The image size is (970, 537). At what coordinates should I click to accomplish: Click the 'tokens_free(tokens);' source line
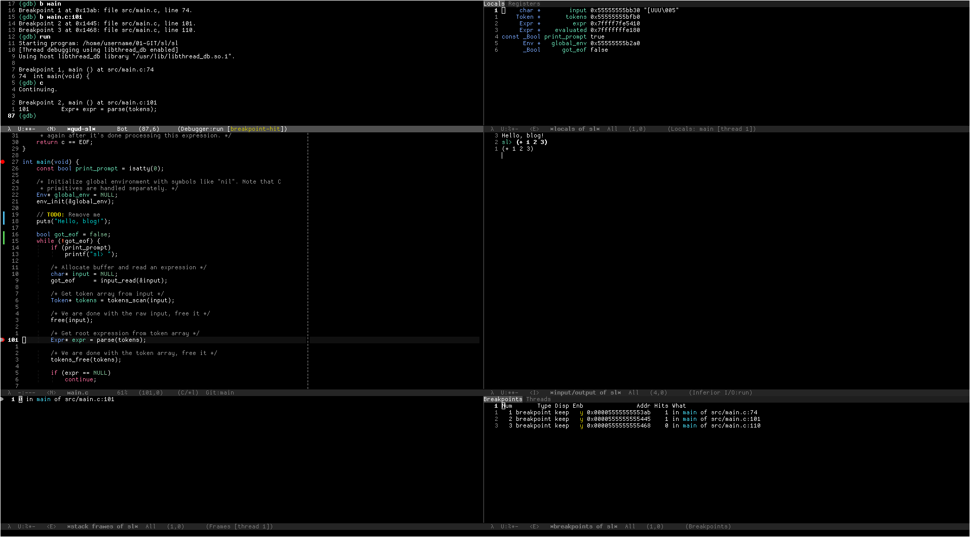(x=86, y=360)
